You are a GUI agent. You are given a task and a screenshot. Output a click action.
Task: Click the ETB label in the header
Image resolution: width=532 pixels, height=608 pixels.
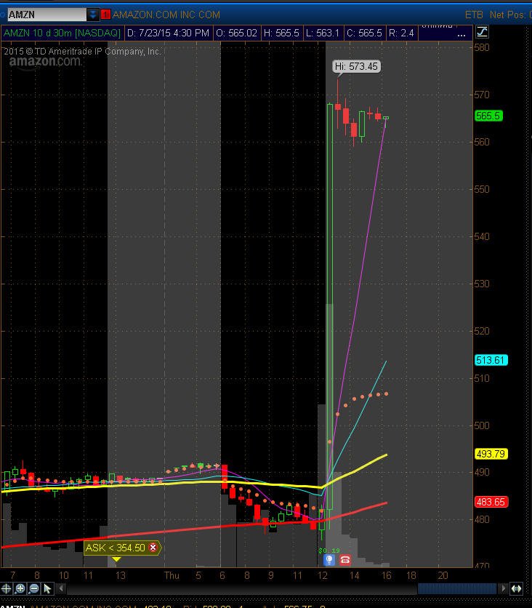(474, 15)
